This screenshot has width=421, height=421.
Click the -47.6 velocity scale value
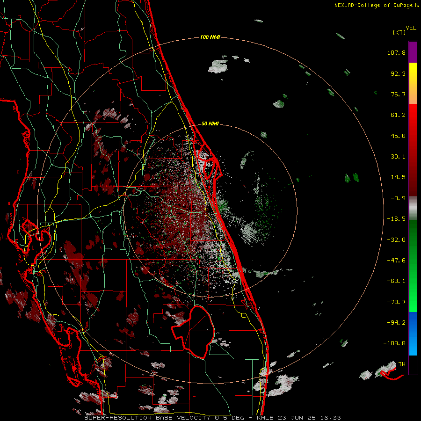coord(396,261)
